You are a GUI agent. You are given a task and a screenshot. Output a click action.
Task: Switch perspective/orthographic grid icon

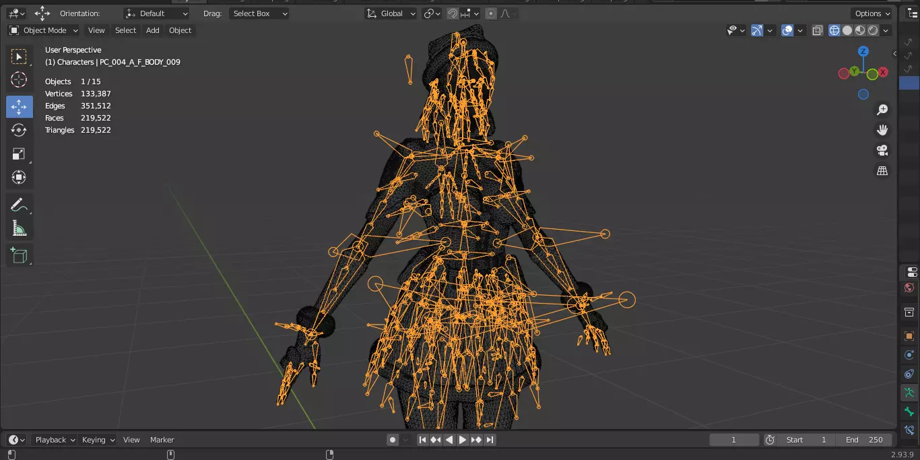point(882,171)
